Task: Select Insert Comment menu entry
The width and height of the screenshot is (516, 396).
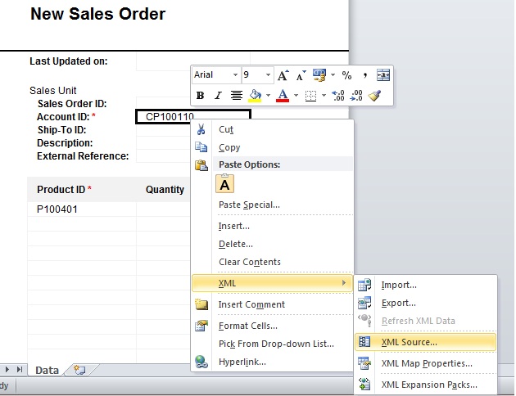Action: (x=251, y=304)
